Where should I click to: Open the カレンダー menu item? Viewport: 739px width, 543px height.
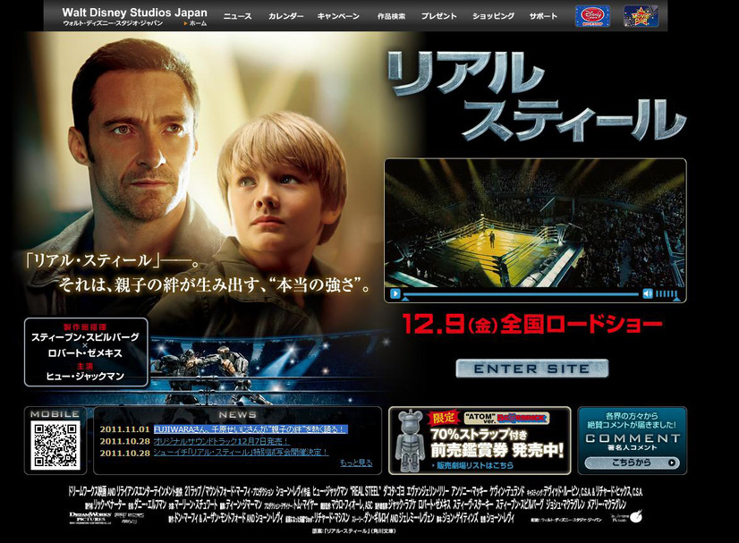click(x=285, y=16)
